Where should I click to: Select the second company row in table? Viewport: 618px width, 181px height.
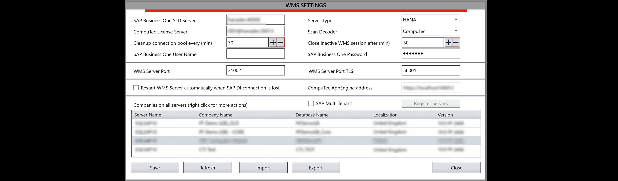tap(306, 132)
